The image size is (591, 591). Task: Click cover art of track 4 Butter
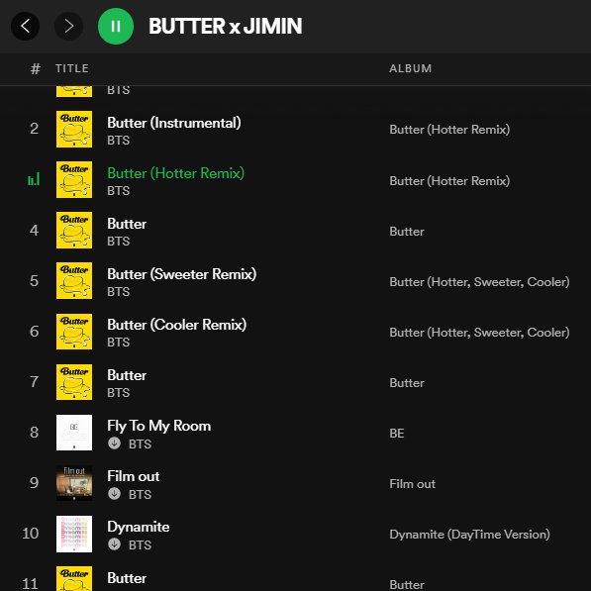[x=74, y=230]
